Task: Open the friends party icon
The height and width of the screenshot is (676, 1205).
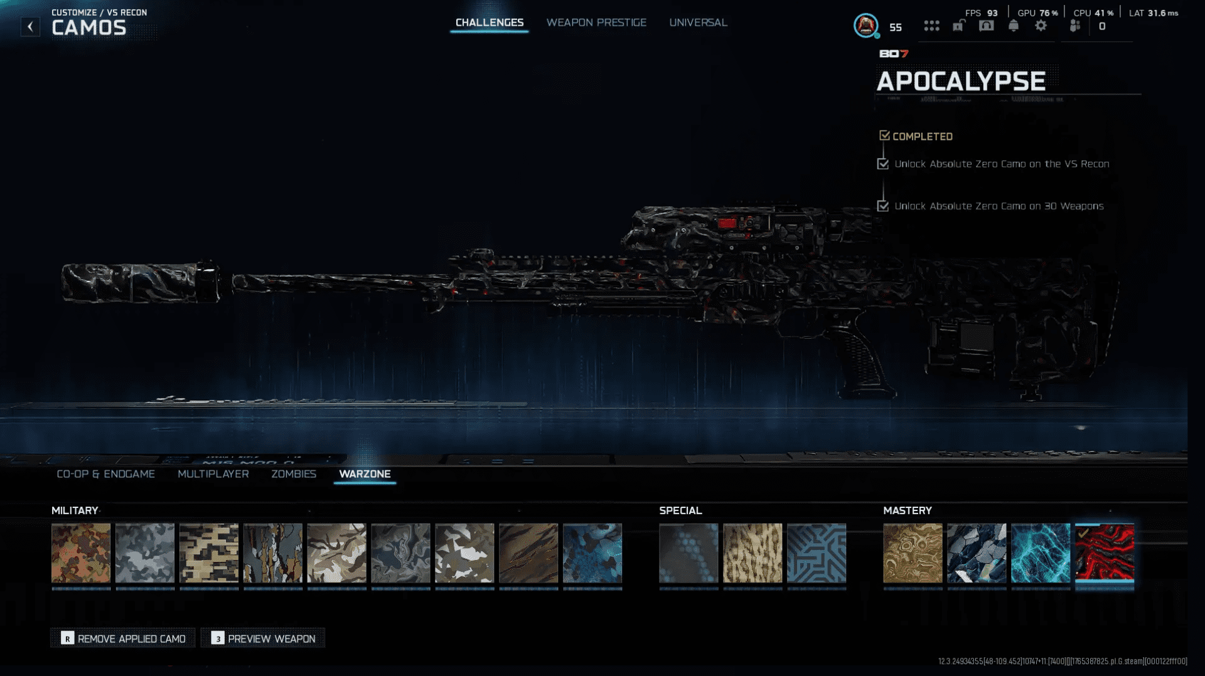Action: (1075, 26)
